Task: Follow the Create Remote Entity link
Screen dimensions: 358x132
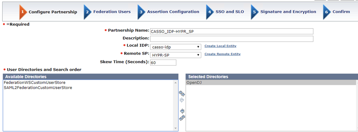Action: 222,54
